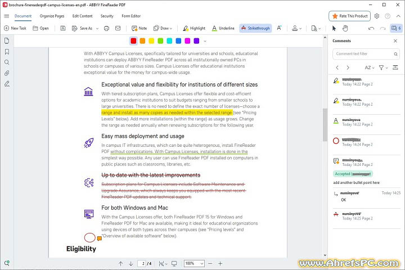This screenshot has width=405, height=270.
Task: Select the arrow pointer tool
Action: pyautogui.click(x=334, y=28)
